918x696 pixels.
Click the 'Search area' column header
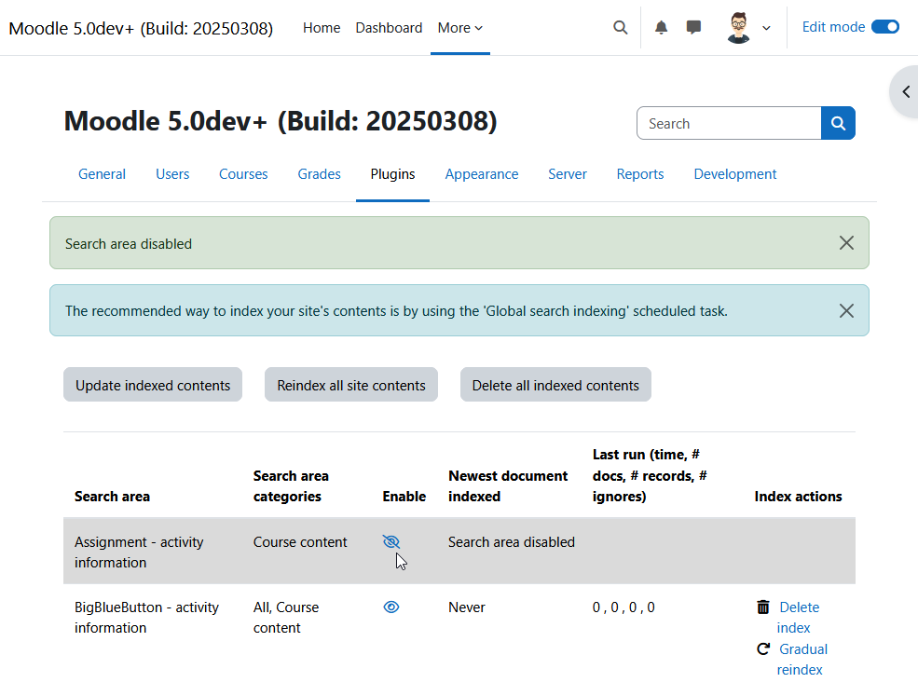pyautogui.click(x=112, y=497)
